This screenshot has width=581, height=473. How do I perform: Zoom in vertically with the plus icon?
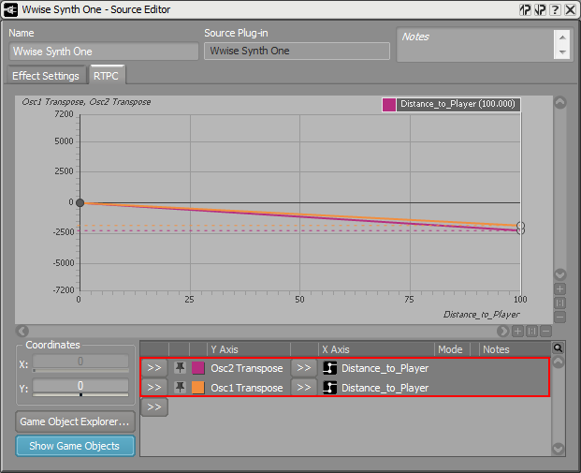(559, 289)
